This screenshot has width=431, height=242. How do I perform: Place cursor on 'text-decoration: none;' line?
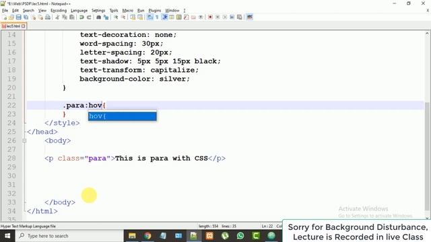pos(128,35)
